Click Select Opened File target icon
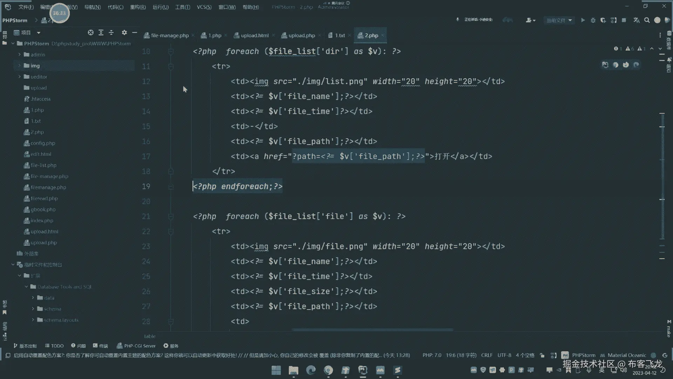 [x=90, y=33]
